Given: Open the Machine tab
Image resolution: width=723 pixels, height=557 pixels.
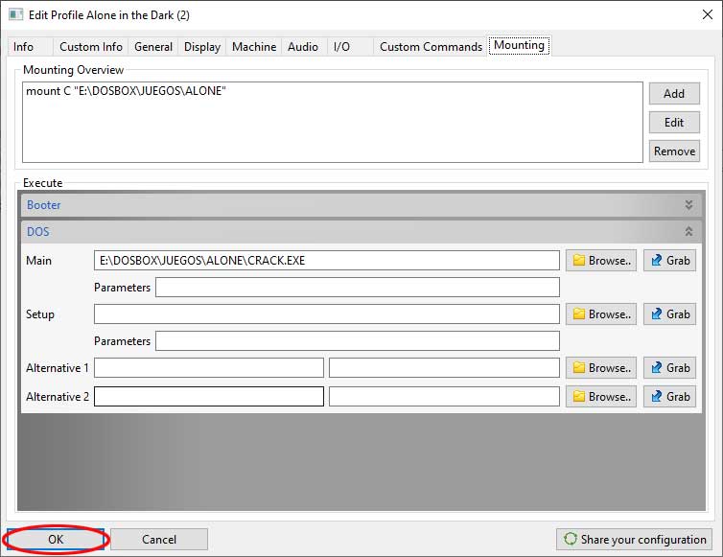Looking at the screenshot, I should 254,47.
